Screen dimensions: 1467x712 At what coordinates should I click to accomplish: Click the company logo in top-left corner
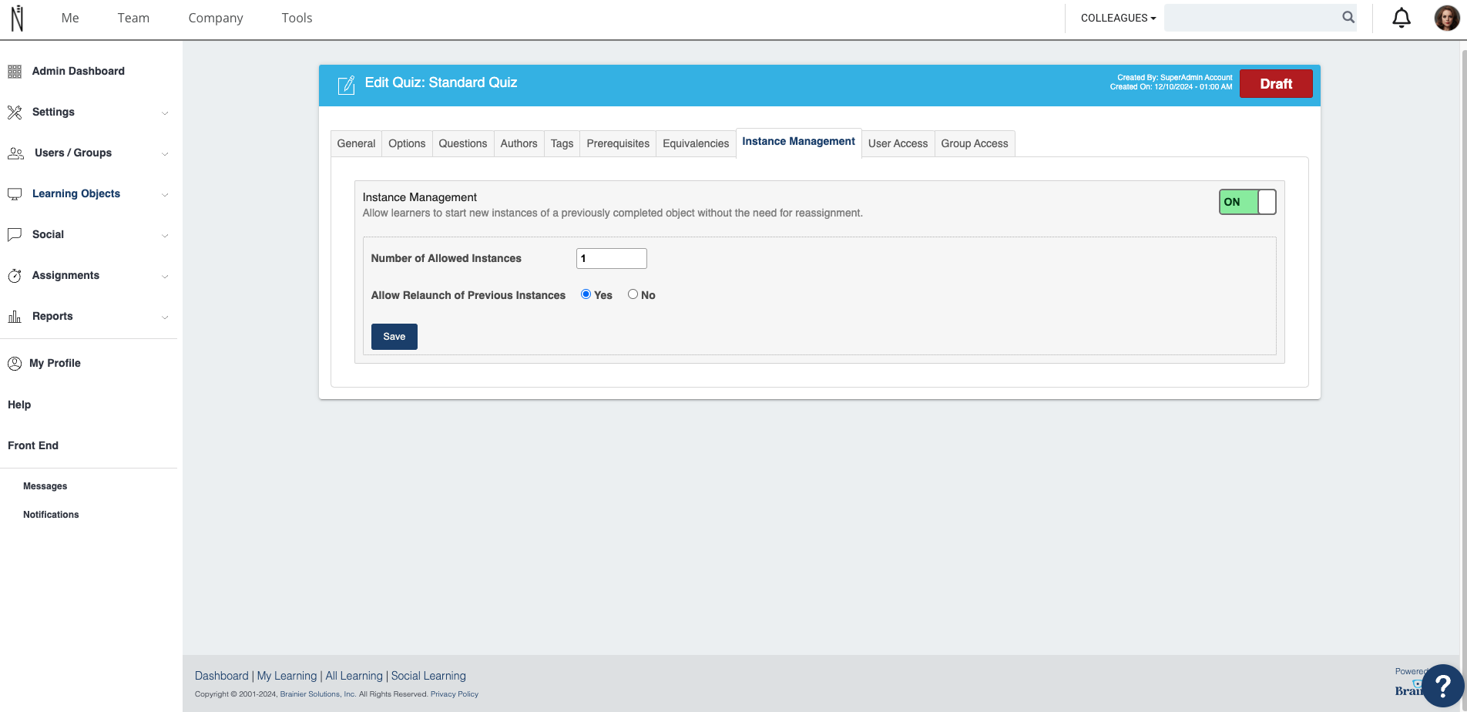tap(17, 18)
